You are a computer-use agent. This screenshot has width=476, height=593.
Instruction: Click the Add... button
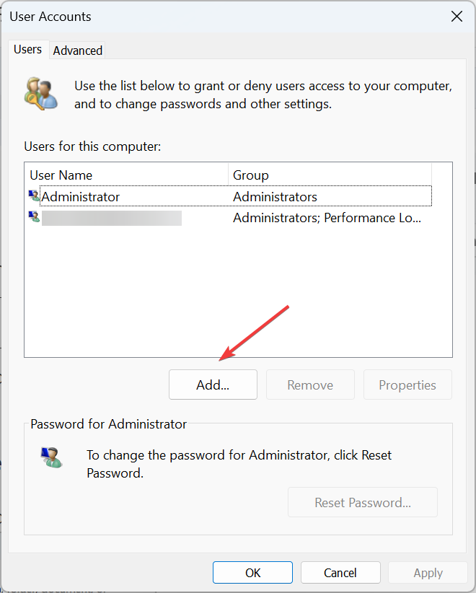pyautogui.click(x=213, y=385)
